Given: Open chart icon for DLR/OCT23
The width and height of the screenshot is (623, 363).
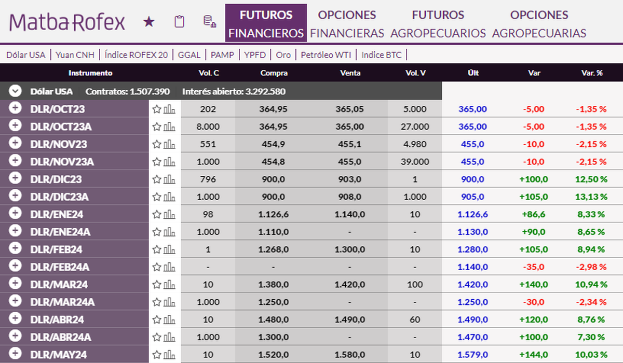Looking at the screenshot, I should coord(170,109).
